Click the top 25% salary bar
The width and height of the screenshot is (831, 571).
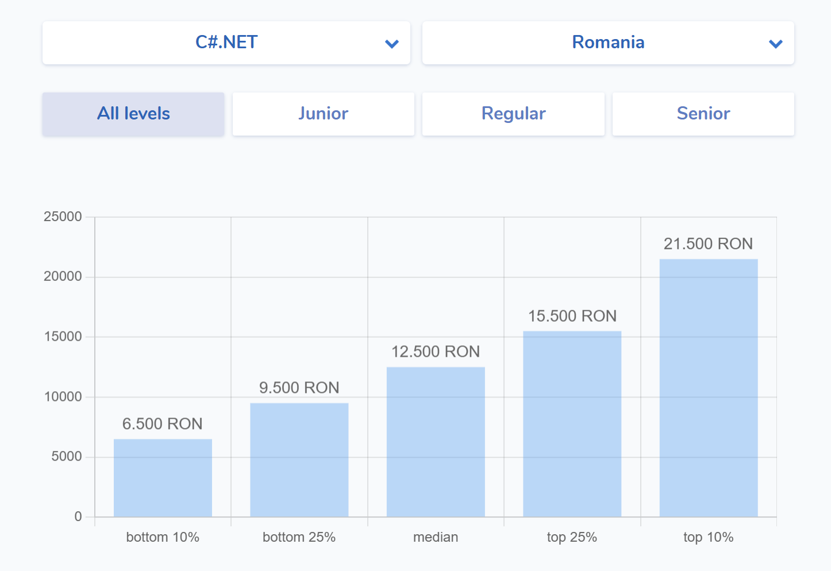click(572, 424)
